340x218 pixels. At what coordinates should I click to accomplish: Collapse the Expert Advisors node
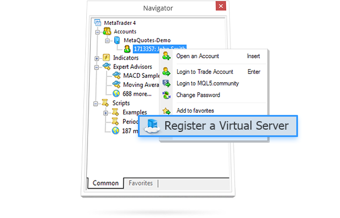96,67
